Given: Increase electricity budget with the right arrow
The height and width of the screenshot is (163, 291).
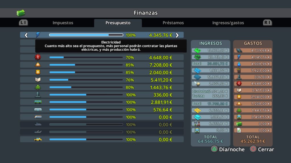Looking at the screenshot, I should pos(177,35).
